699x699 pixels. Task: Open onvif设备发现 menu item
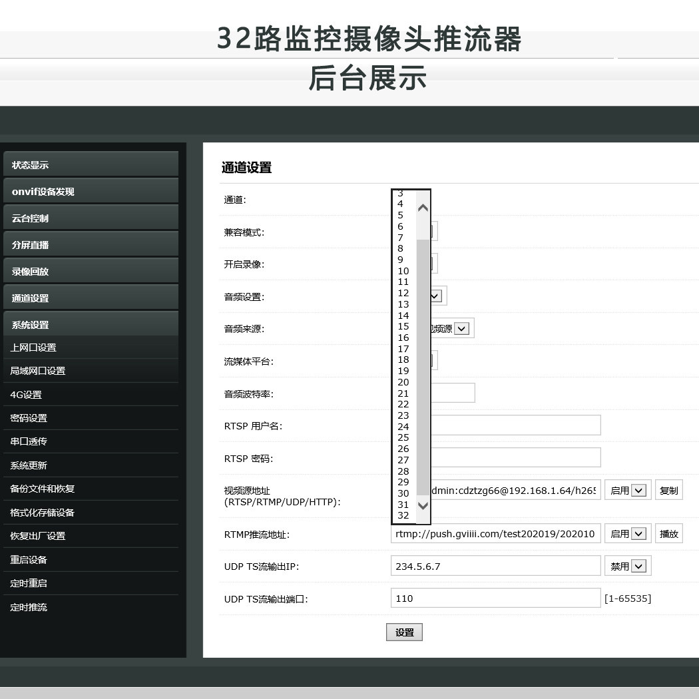tap(91, 191)
